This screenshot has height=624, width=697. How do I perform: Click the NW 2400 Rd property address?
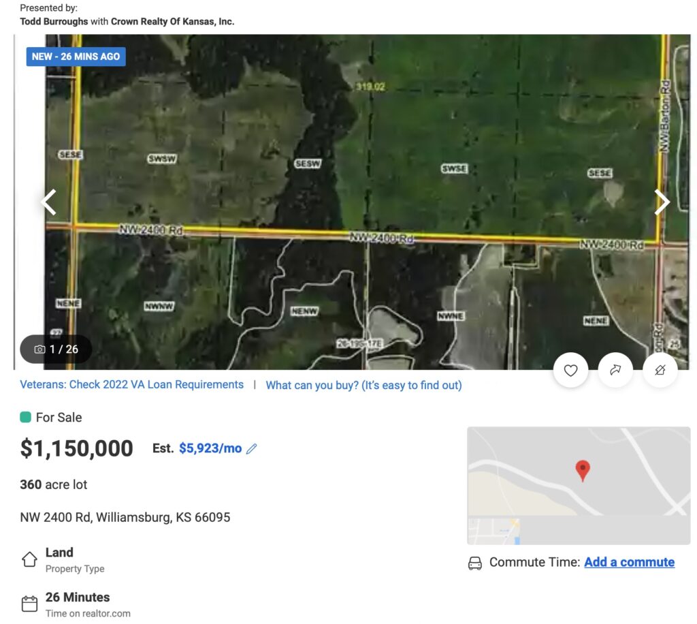click(125, 518)
